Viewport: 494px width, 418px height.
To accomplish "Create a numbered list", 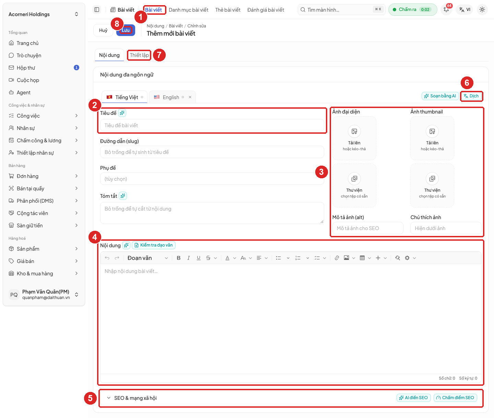I will click(298, 258).
